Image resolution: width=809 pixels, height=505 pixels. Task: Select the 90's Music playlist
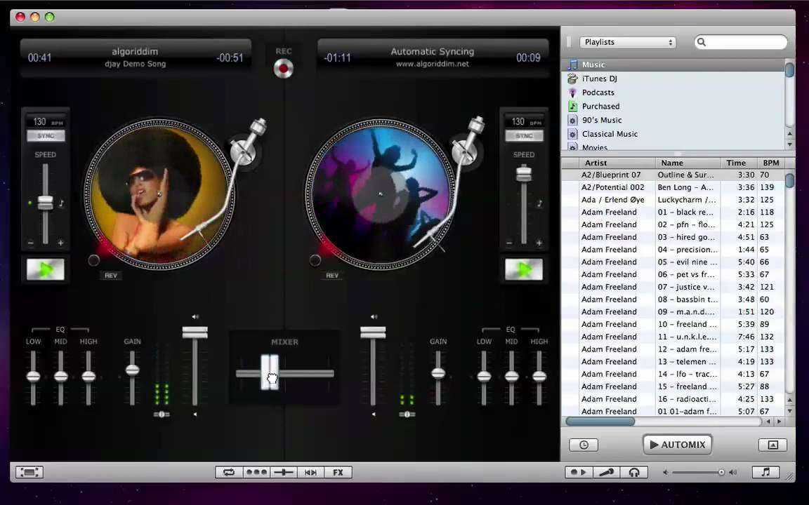tap(673, 120)
